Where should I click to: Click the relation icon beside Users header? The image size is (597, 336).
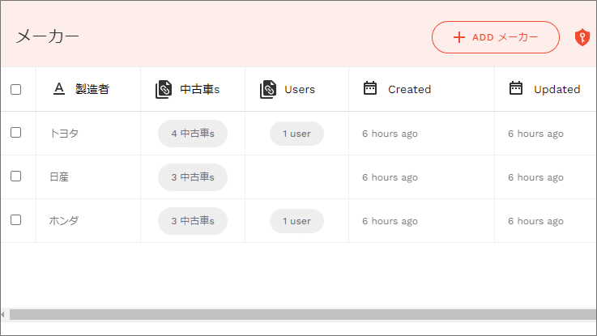point(268,89)
